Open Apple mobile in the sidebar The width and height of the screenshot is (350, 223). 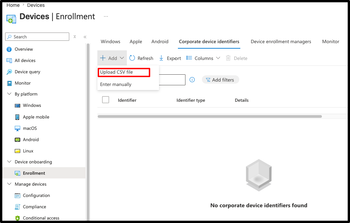coord(36,117)
